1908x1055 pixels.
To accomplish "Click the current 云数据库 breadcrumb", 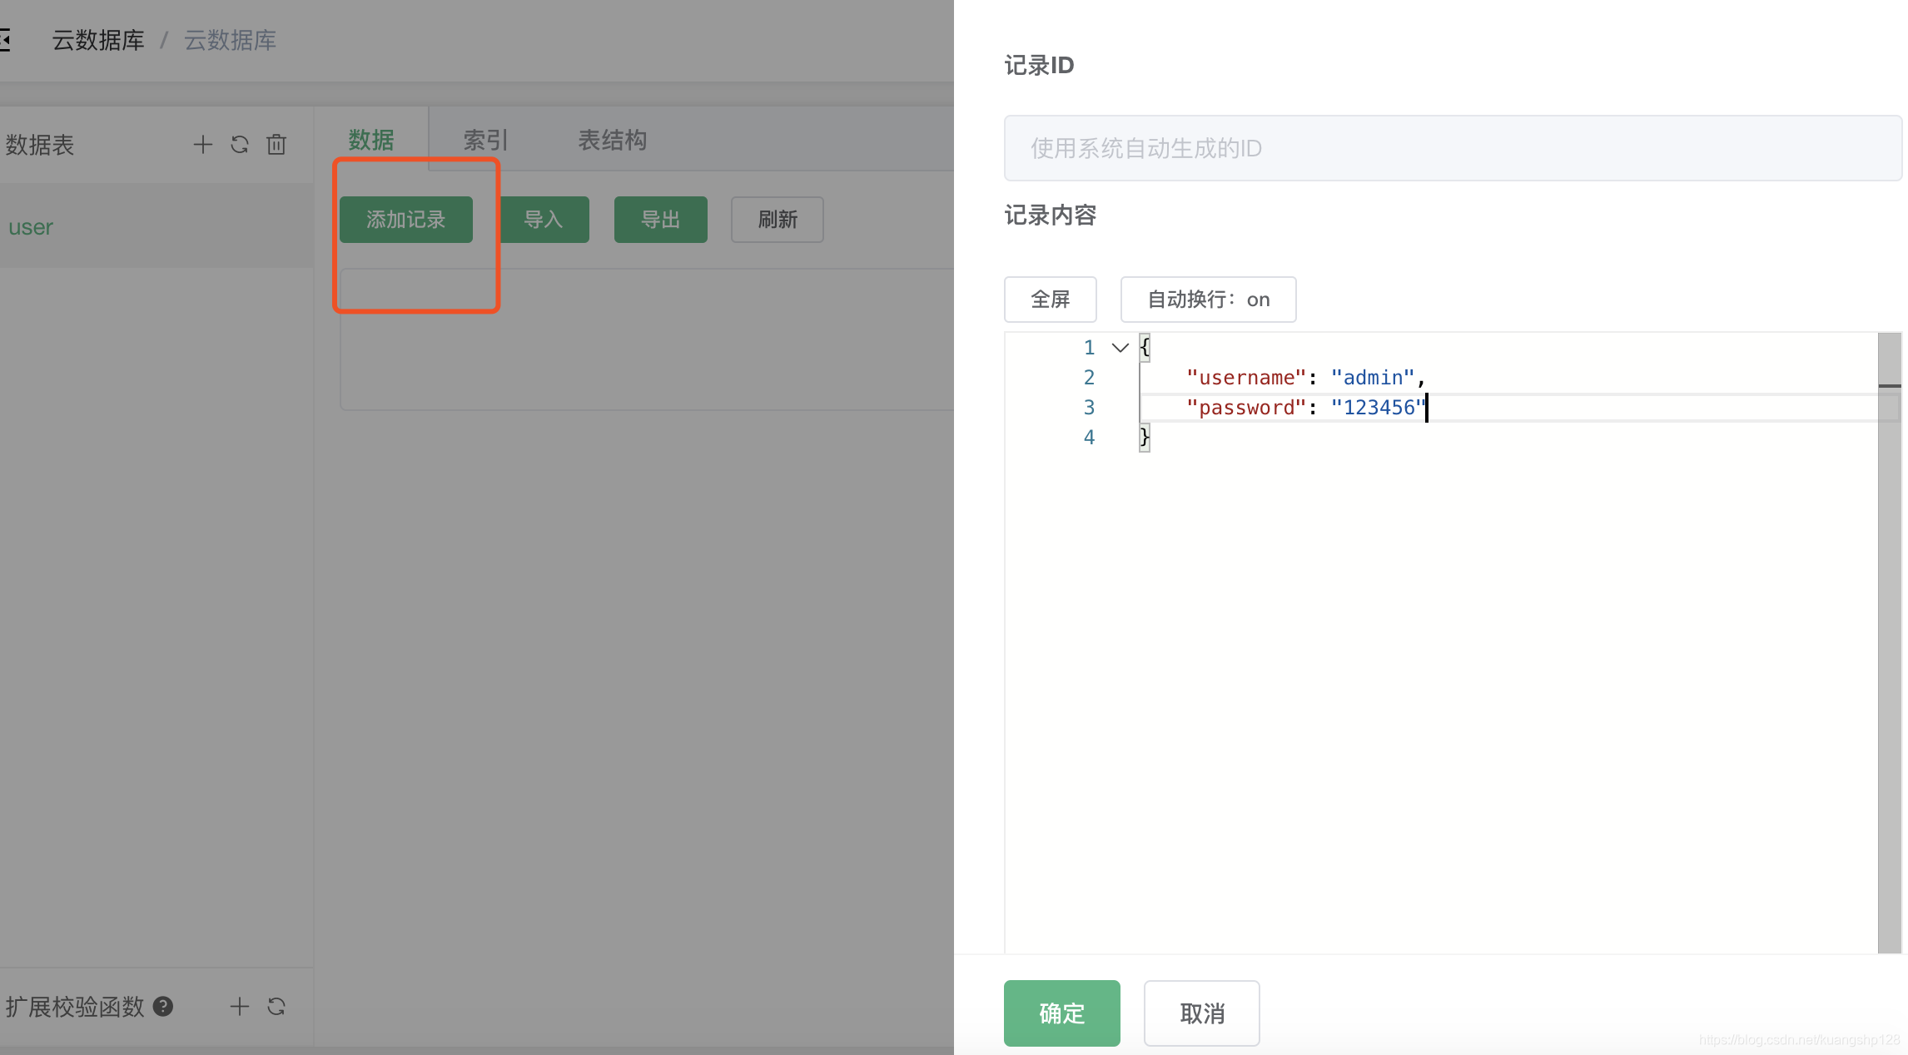I will 230,40.
